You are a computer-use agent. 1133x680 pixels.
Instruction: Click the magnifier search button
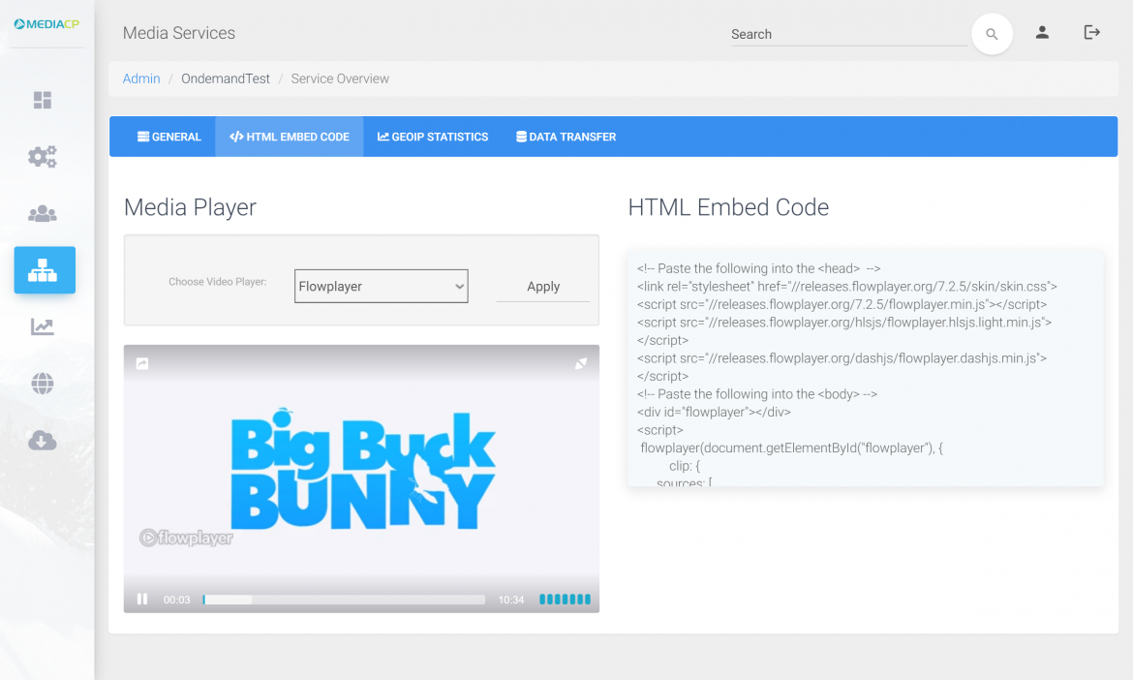[x=992, y=34]
